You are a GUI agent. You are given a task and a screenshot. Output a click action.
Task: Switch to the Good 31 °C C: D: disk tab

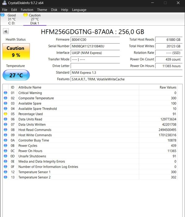tap(12, 19)
